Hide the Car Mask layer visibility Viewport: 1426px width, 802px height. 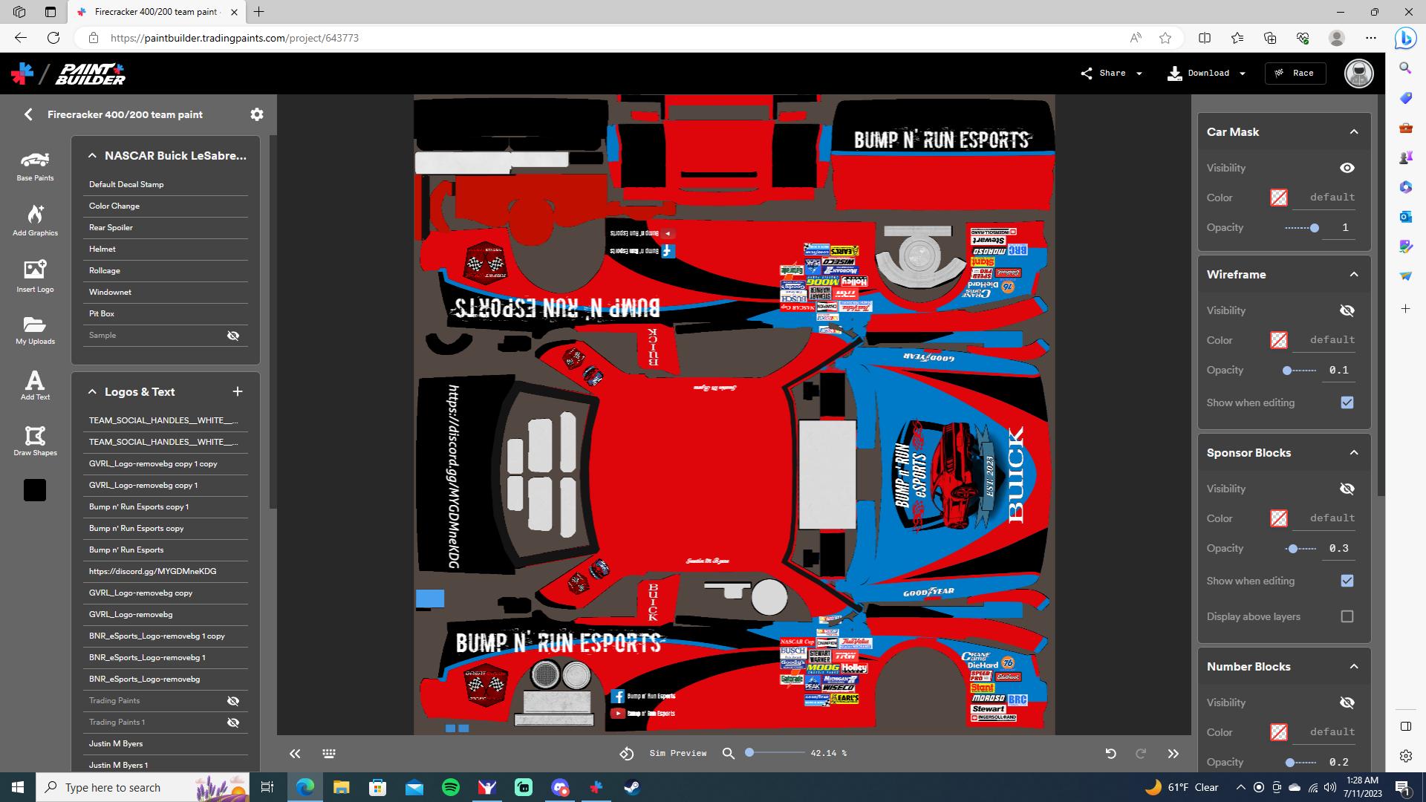1347,168
